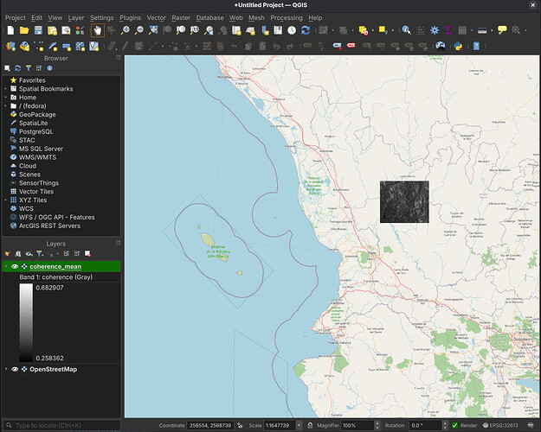Image resolution: width=541 pixels, height=432 pixels.
Task: Collapse the coherence_mean layer legend
Action: pyautogui.click(x=6, y=266)
